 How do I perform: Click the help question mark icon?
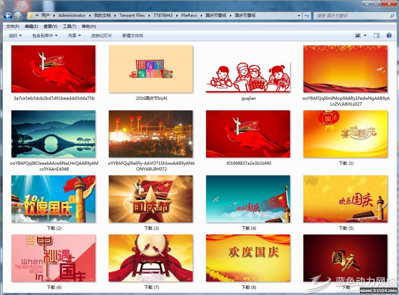pos(389,35)
